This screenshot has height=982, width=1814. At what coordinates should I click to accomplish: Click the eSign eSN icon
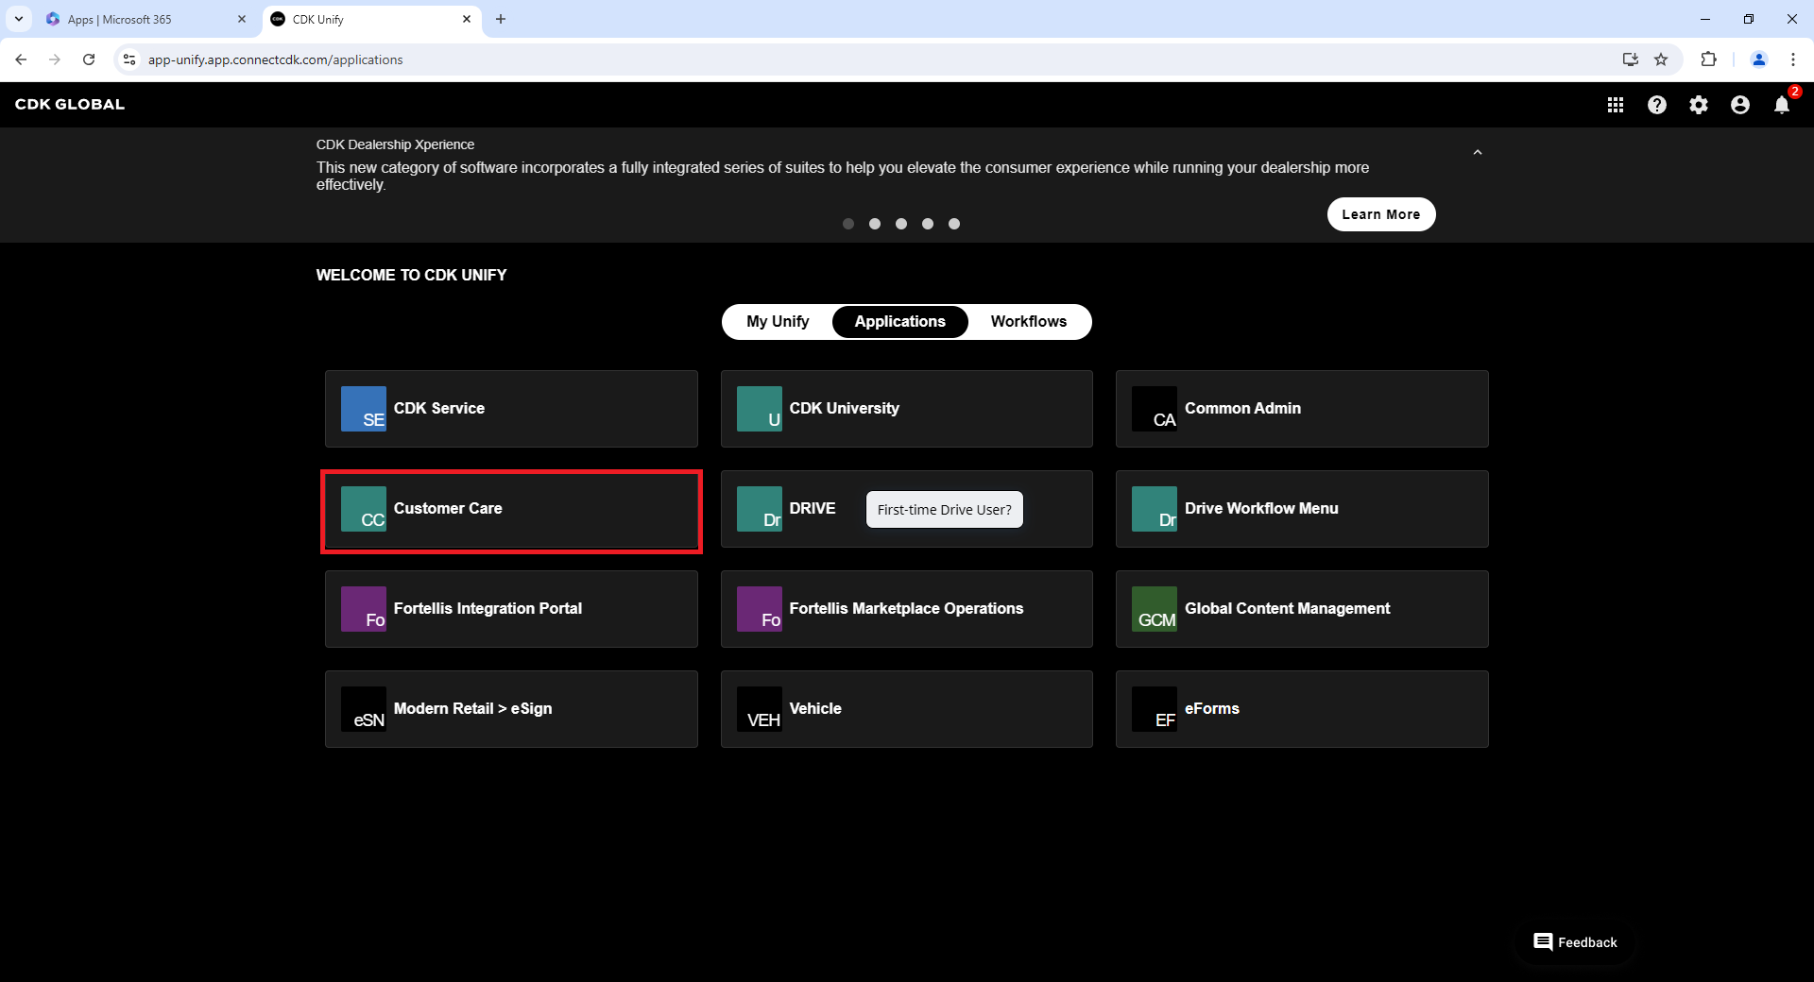coord(364,709)
